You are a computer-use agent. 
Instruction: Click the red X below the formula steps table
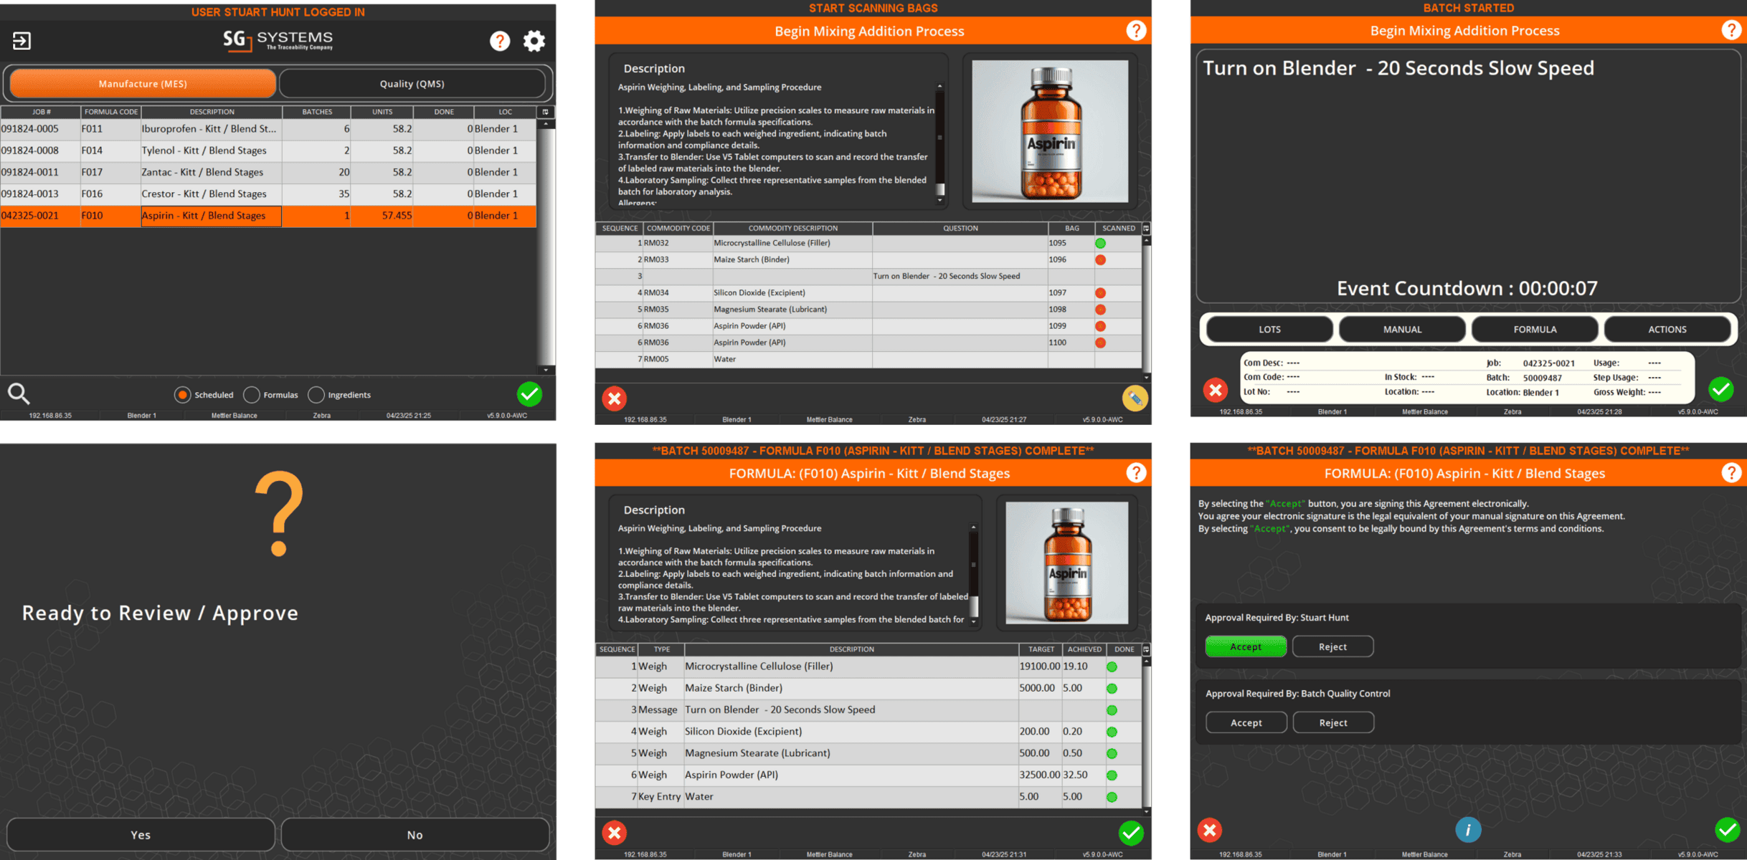(x=614, y=833)
